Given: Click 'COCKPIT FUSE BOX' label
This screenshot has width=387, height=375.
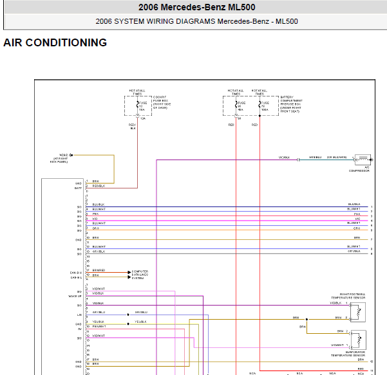Looking at the screenshot, I should pyautogui.click(x=162, y=102).
